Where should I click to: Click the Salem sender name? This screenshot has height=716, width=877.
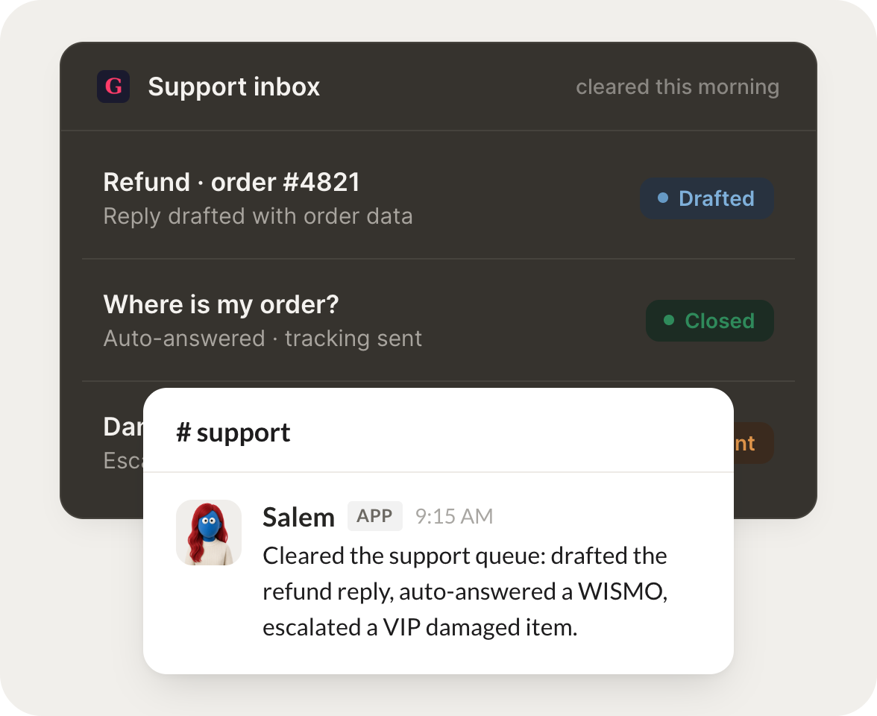point(298,517)
